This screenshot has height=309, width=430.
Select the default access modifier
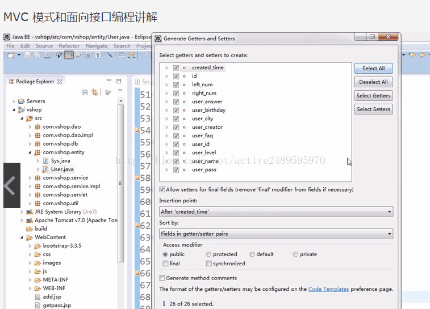click(252, 254)
